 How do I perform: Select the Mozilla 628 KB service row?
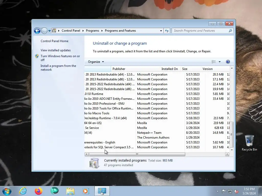click(x=157, y=128)
